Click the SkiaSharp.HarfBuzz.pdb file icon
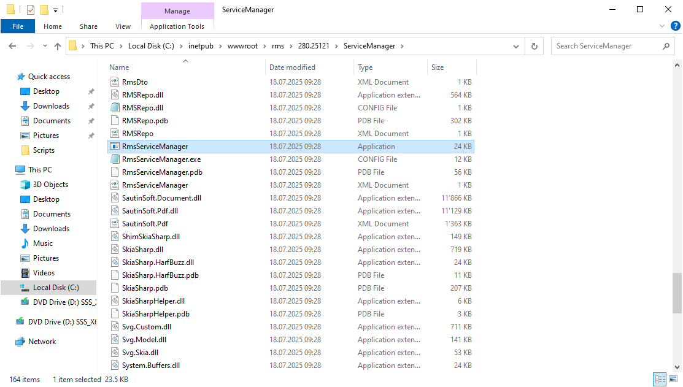 [115, 275]
